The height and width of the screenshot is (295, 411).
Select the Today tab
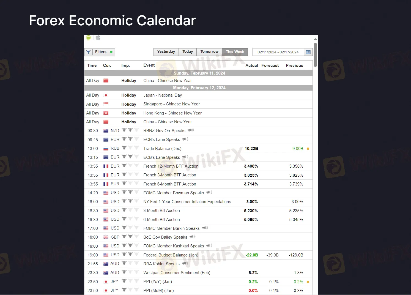188,52
